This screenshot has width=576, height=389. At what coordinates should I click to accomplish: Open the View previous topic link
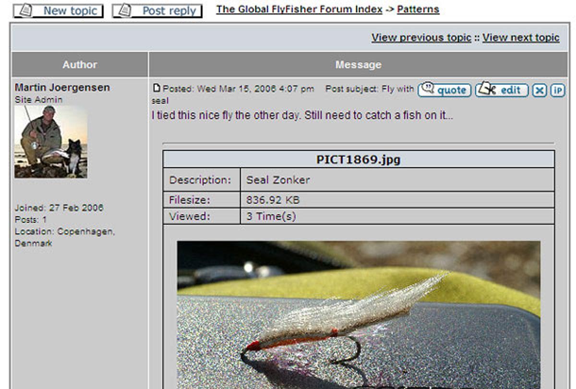pyautogui.click(x=421, y=37)
